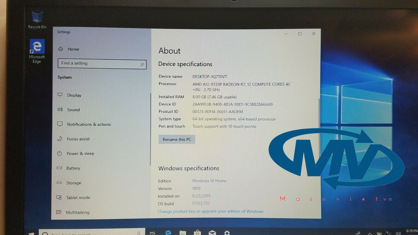Click the taskbar search box
Image resolution: width=418 pixels, height=235 pixels.
[x=91, y=232]
